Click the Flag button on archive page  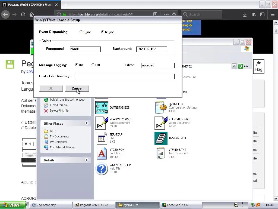(258, 66)
